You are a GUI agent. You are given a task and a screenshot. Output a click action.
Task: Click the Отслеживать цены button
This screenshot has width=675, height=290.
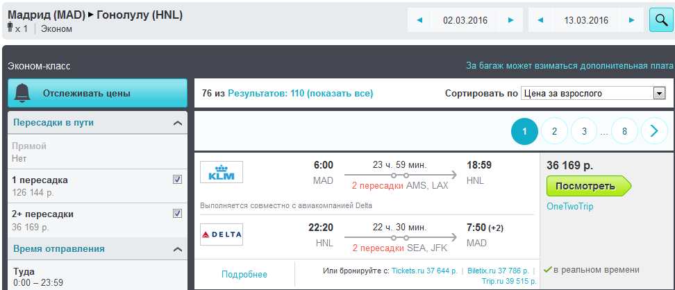pos(97,93)
